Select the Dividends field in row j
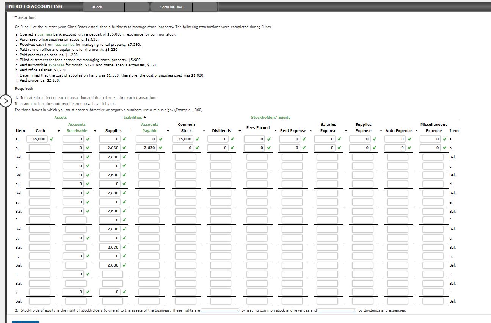The height and width of the screenshot is (323, 491). click(x=221, y=292)
